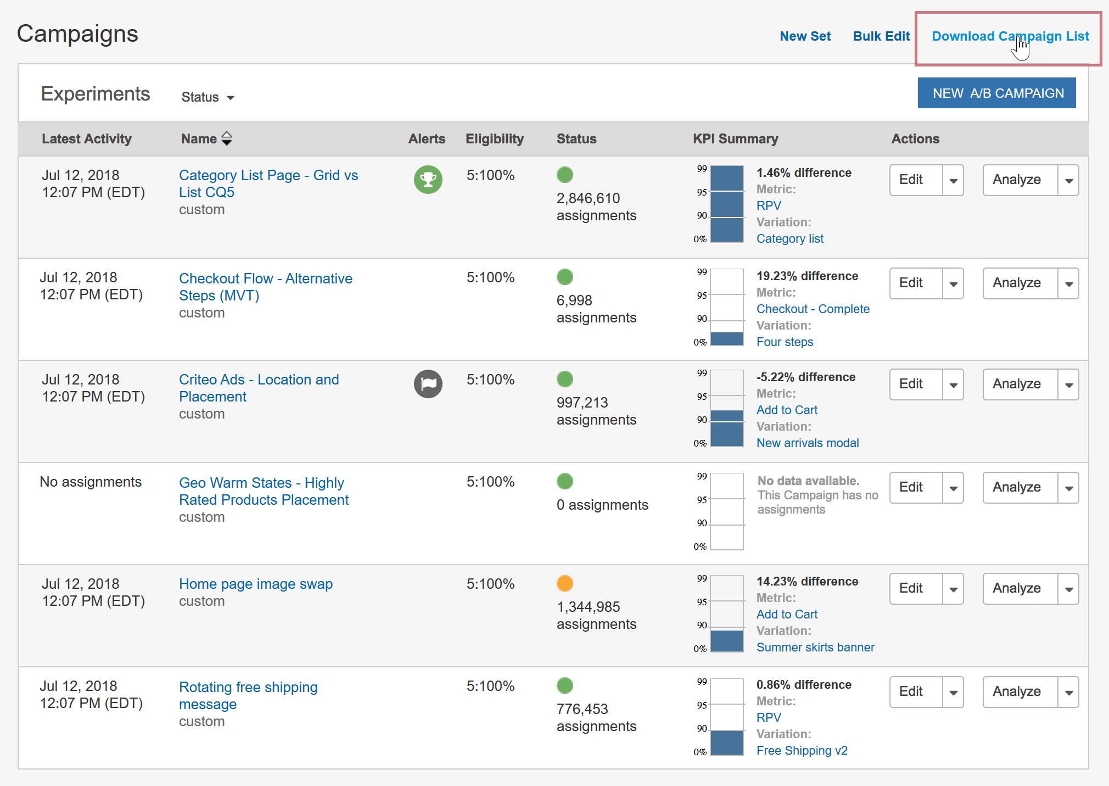Viewport: 1109px width, 786px height.
Task: Click the New Set link
Action: point(805,36)
